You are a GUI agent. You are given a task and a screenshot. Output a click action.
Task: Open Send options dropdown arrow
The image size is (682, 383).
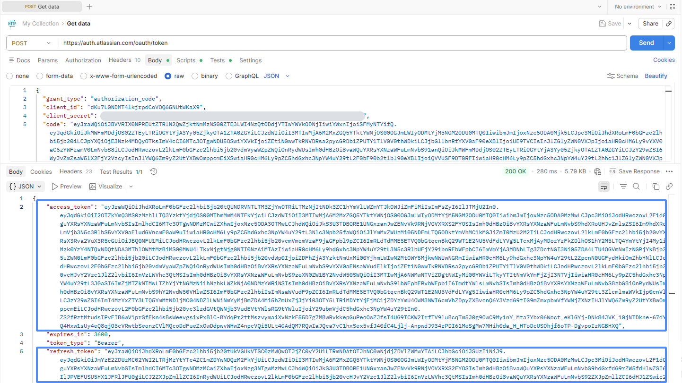(669, 43)
